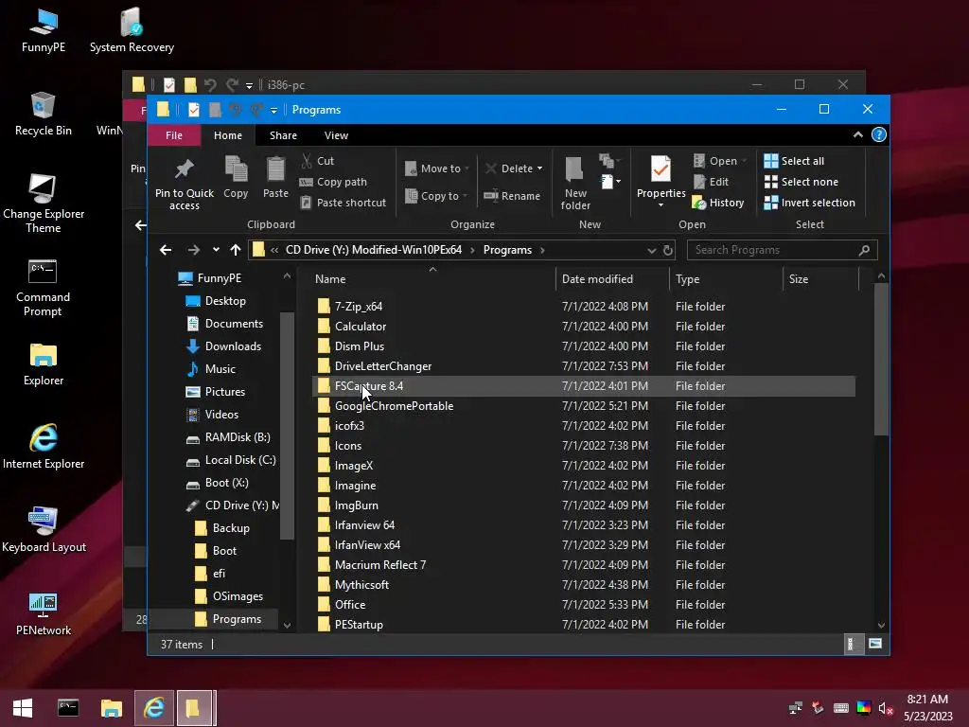
Task: Select OSimages folder in tree
Action: [x=238, y=596]
